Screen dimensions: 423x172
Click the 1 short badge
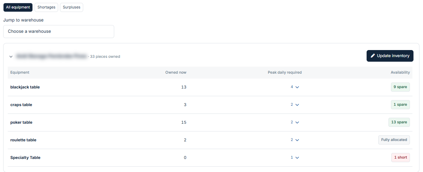[x=400, y=158]
